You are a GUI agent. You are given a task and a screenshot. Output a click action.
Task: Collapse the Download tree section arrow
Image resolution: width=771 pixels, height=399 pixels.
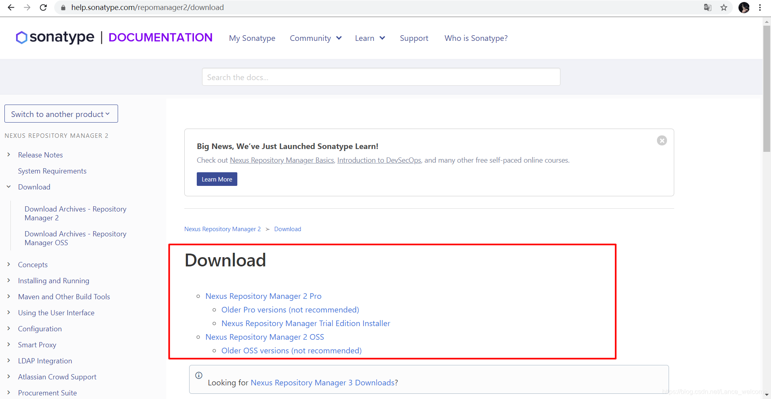[8, 187]
